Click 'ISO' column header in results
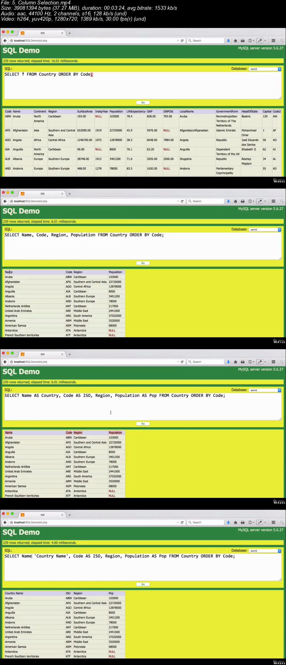Screen dimensions: 286x665 (x=68, y=593)
